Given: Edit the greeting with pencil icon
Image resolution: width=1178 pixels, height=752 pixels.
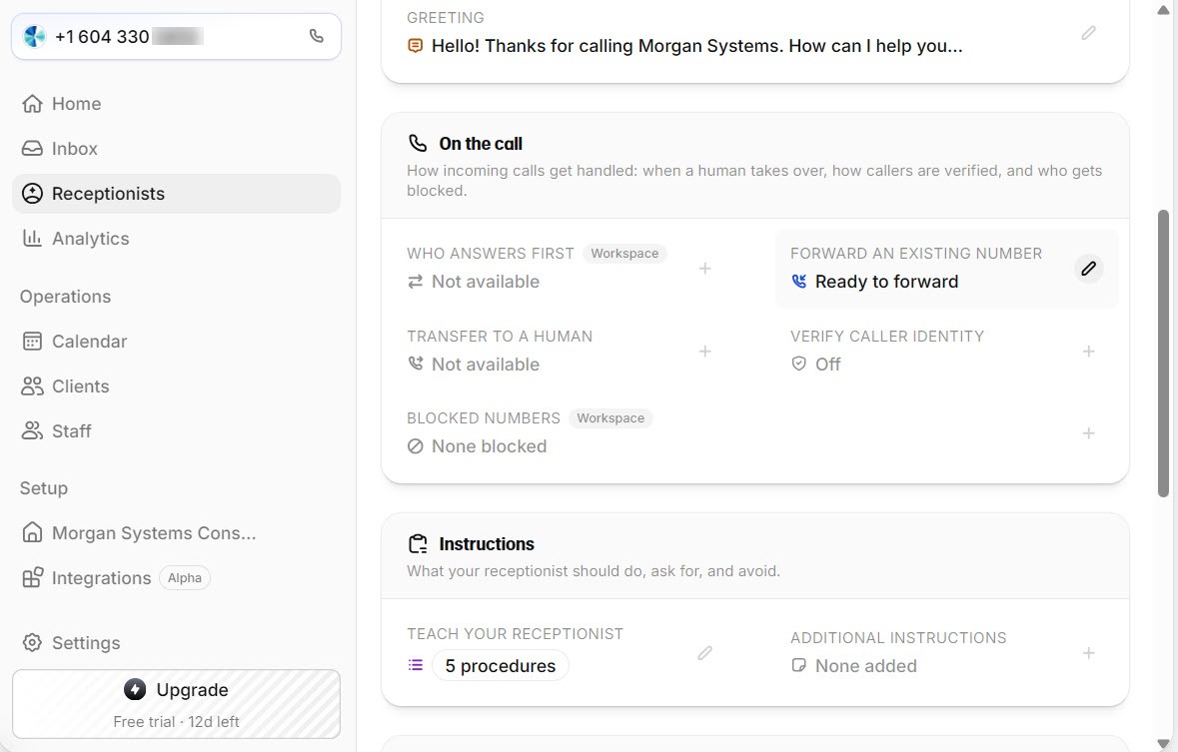Looking at the screenshot, I should (1089, 33).
